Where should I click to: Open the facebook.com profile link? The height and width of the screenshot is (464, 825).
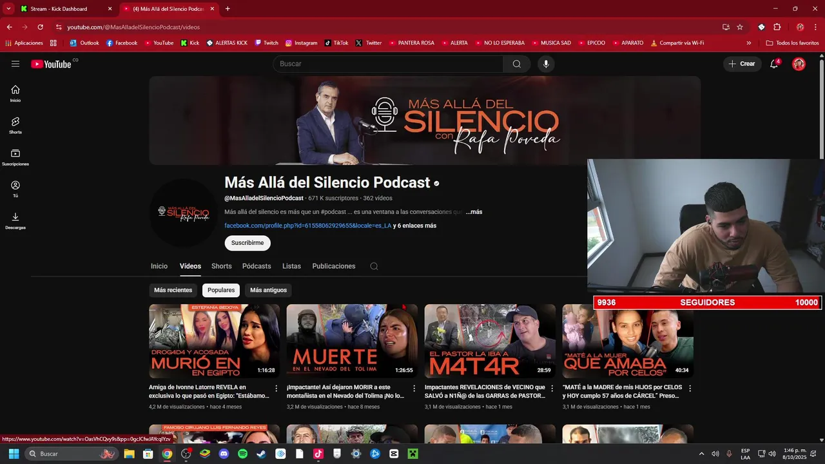(308, 226)
